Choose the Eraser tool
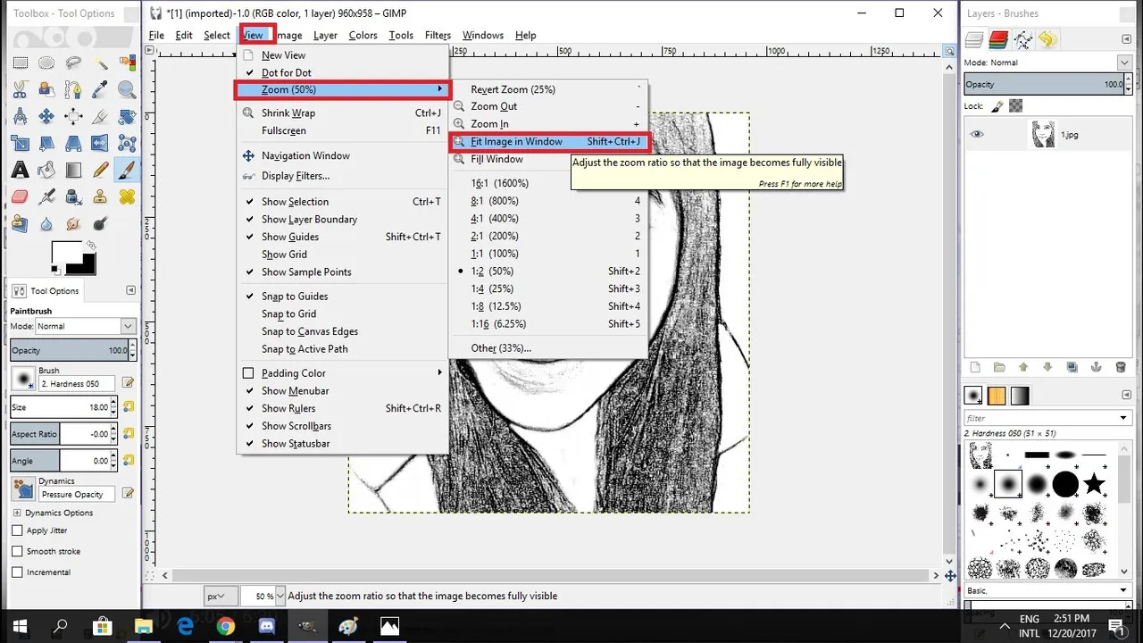The image size is (1143, 643). pyautogui.click(x=20, y=197)
